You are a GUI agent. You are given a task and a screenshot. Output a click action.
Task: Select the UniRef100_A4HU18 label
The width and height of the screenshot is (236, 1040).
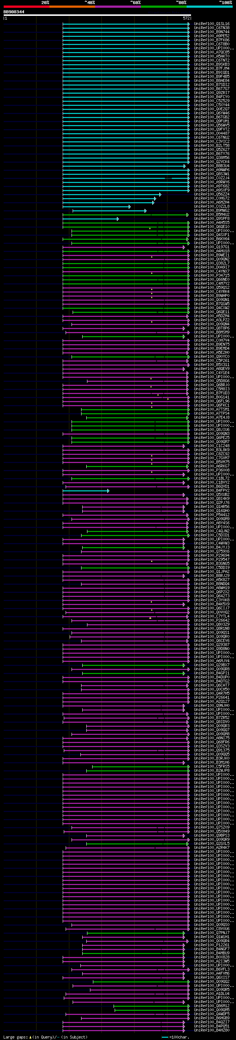pyautogui.click(x=212, y=251)
